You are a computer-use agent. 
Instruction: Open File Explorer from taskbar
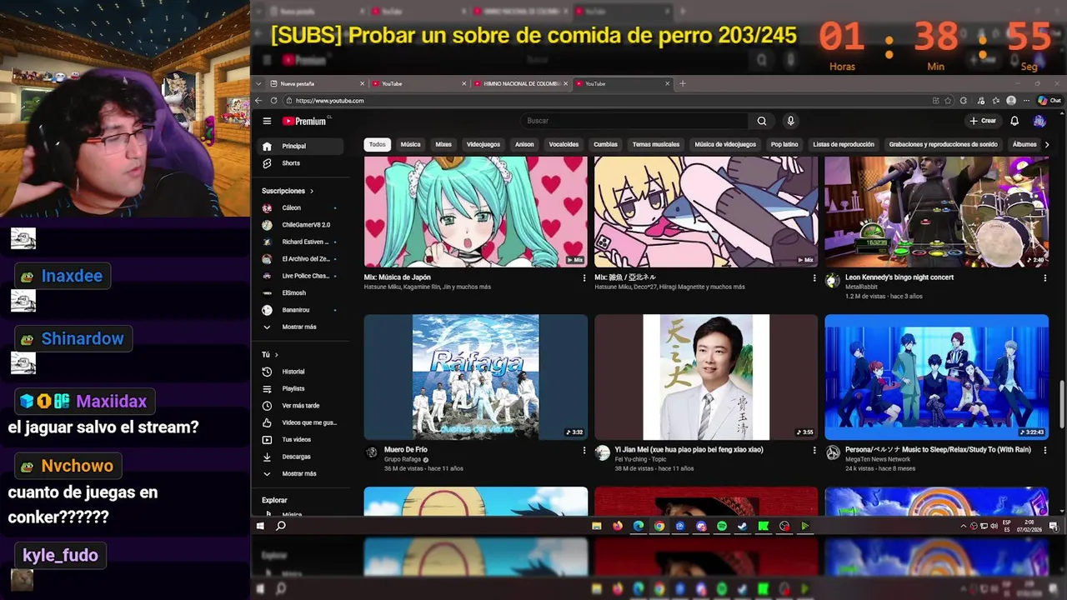tap(597, 526)
